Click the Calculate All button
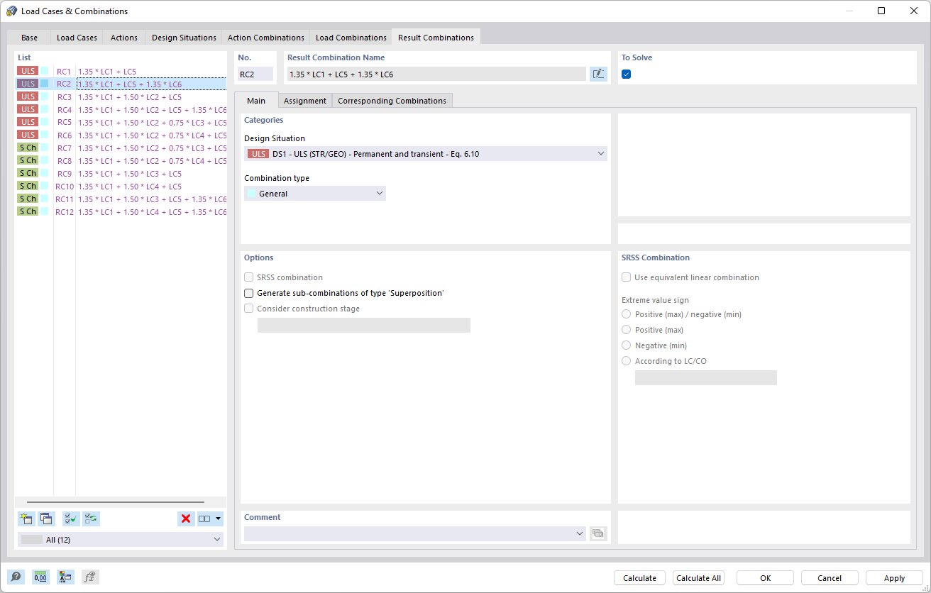The image size is (931, 593). coord(698,577)
